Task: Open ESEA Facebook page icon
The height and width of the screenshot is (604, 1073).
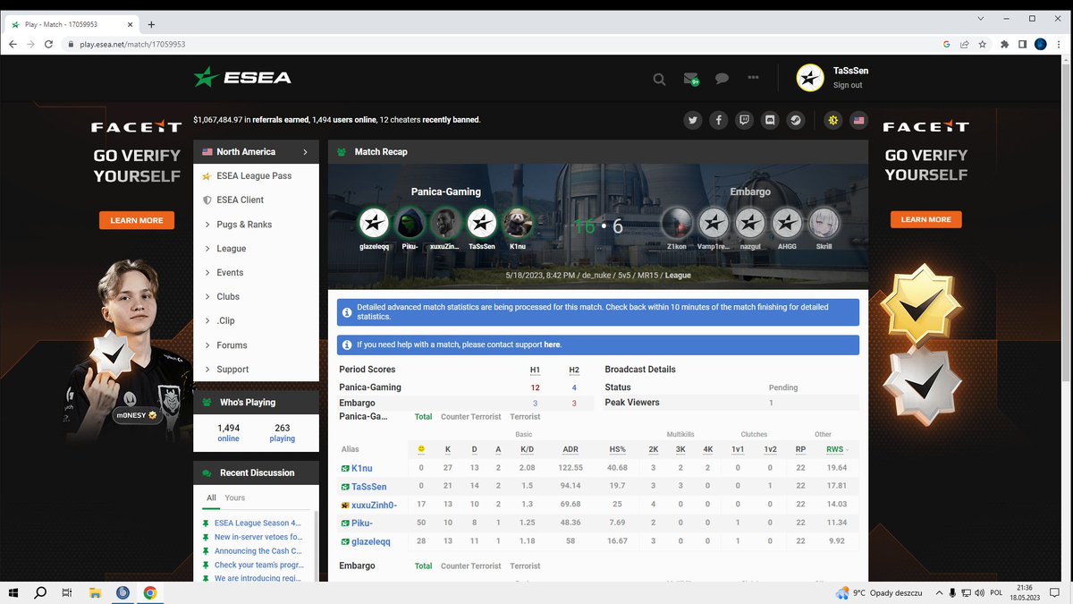Action: coord(718,120)
